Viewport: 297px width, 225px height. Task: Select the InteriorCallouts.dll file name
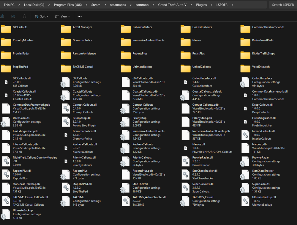264,131
